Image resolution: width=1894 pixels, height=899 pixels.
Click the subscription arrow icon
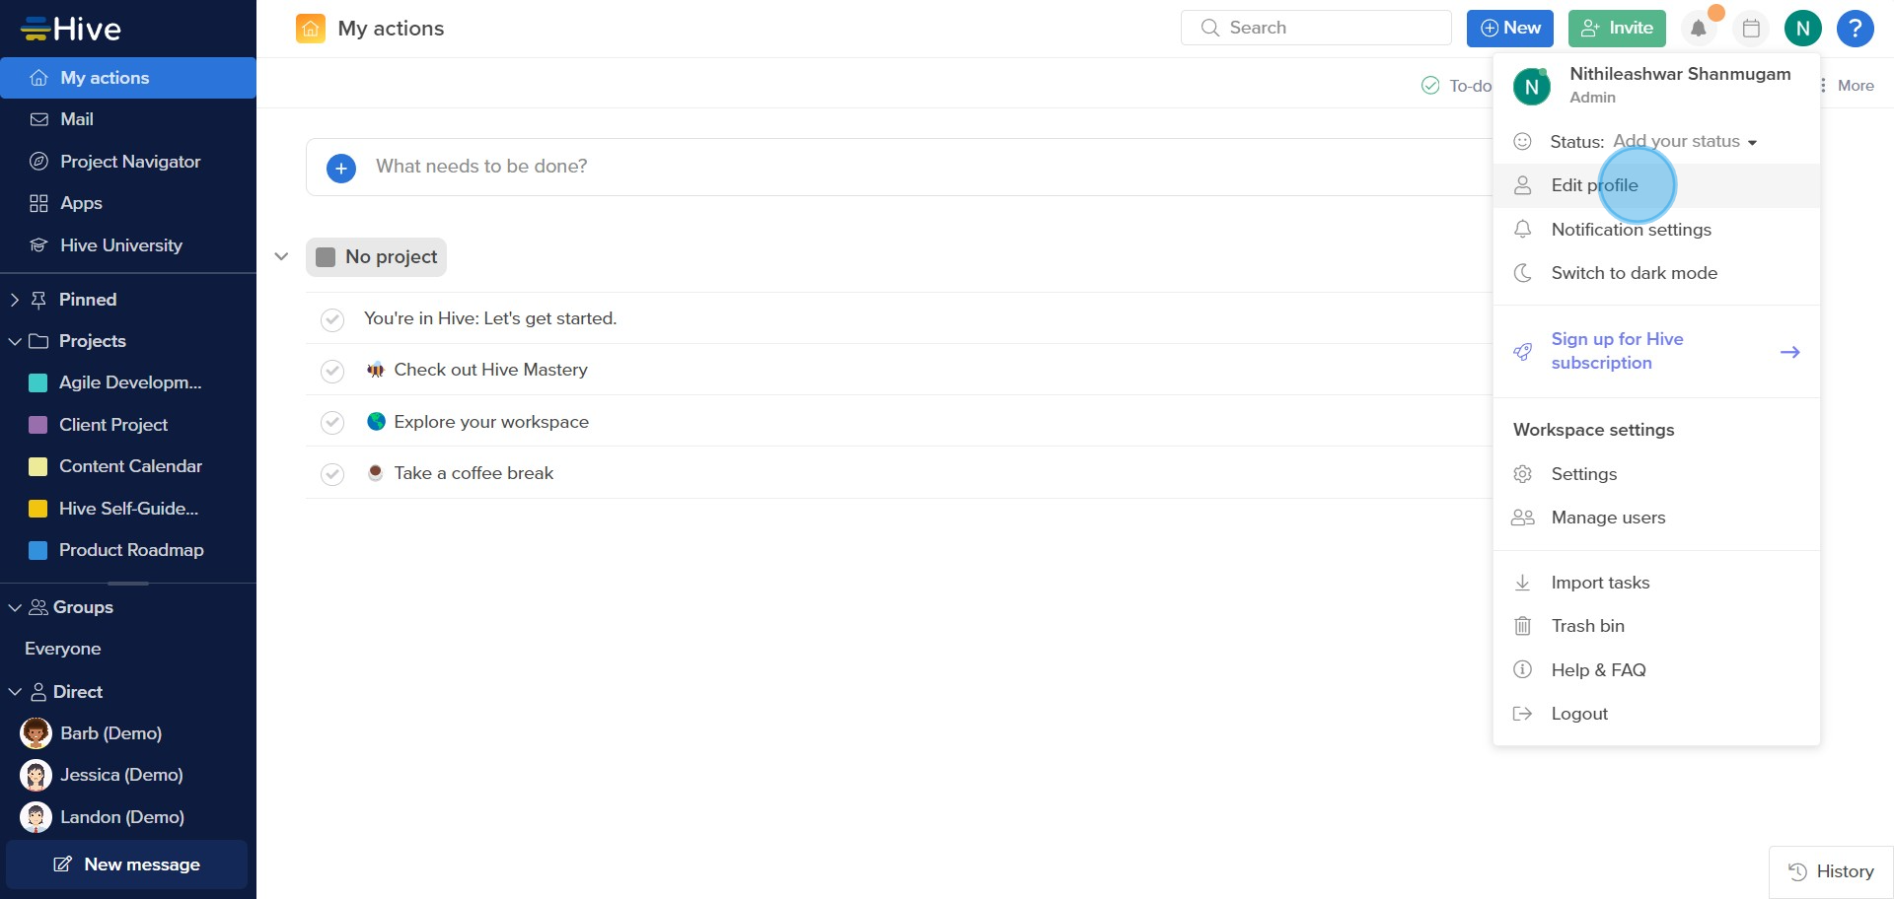point(1790,352)
